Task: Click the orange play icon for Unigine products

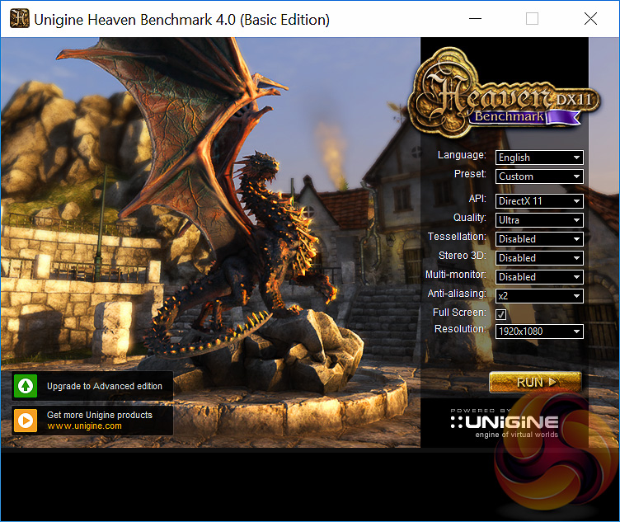Action: point(26,421)
